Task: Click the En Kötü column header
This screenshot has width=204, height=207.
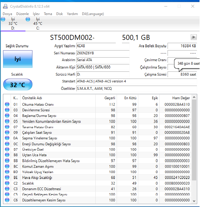Action: (x=127, y=98)
